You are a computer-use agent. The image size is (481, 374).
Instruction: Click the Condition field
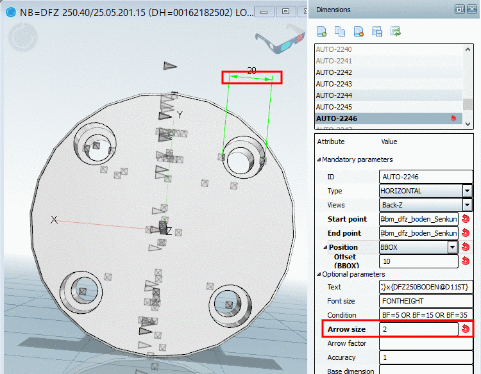click(x=426, y=315)
